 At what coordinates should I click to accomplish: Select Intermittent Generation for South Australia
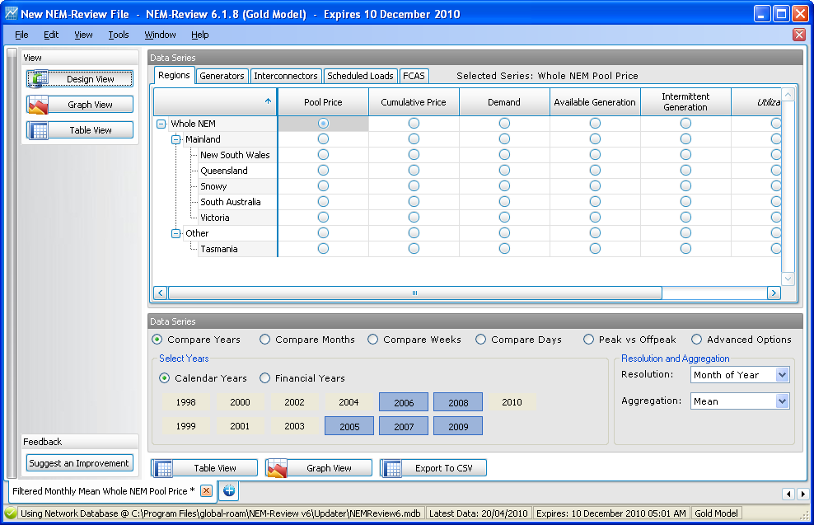click(x=685, y=201)
